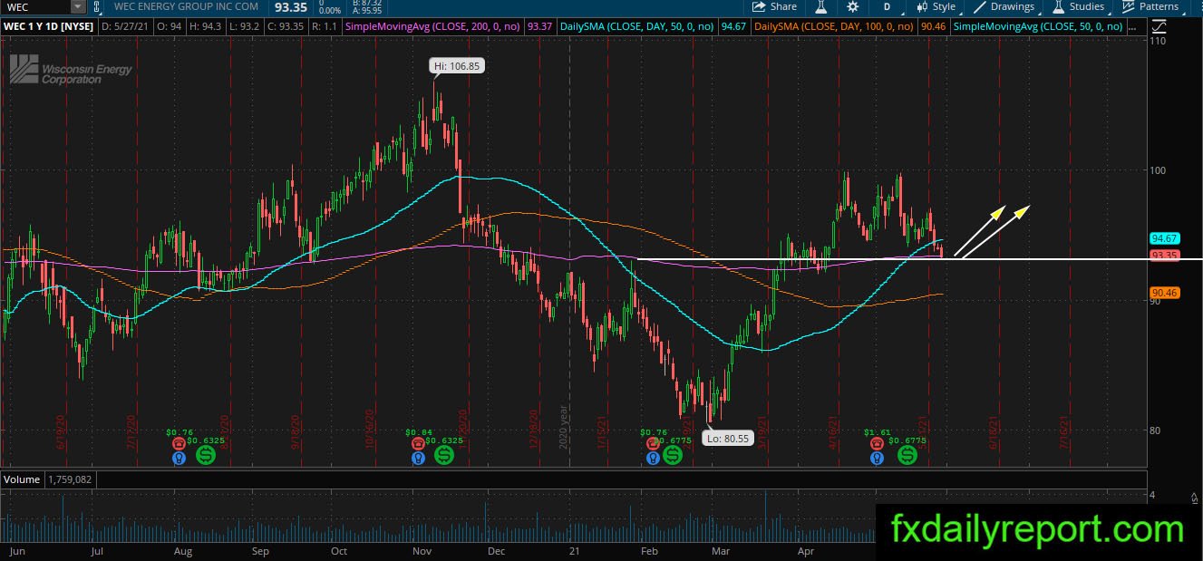Click the February $0.76 earnings phone icon
This screenshot has width=1203, height=561.
[653, 443]
